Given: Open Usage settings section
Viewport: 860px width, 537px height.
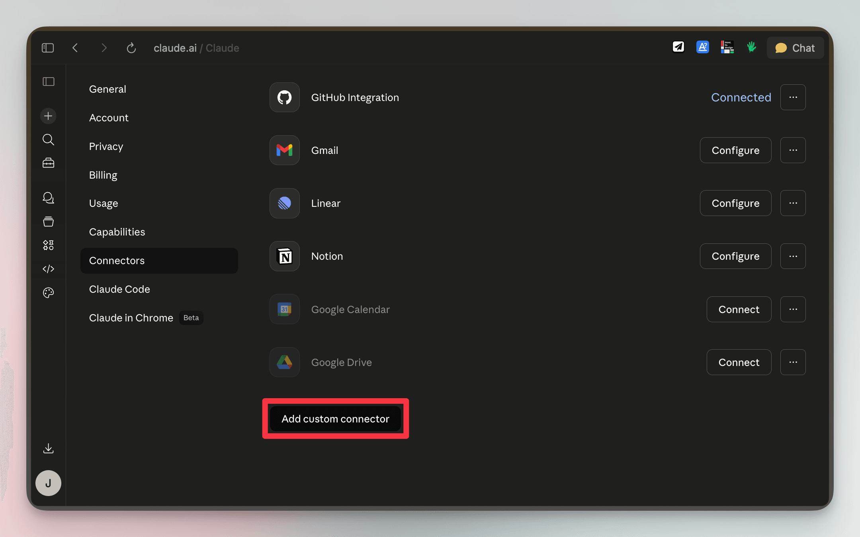Looking at the screenshot, I should (159, 203).
